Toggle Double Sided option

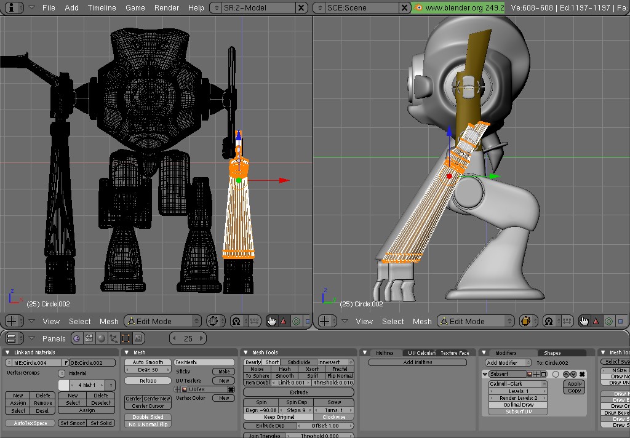point(148,417)
